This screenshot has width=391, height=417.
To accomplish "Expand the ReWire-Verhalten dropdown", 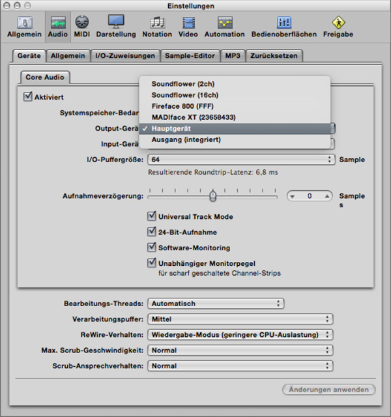I will (240, 334).
